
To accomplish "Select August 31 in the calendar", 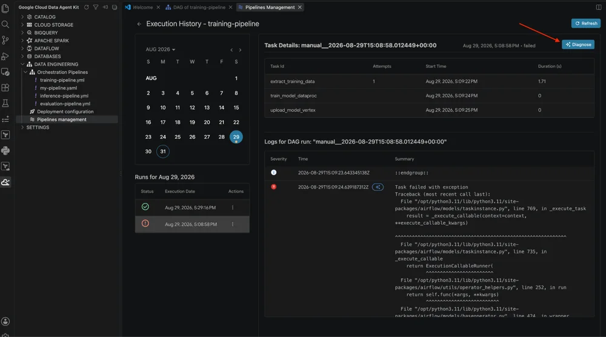I will [x=162, y=152].
